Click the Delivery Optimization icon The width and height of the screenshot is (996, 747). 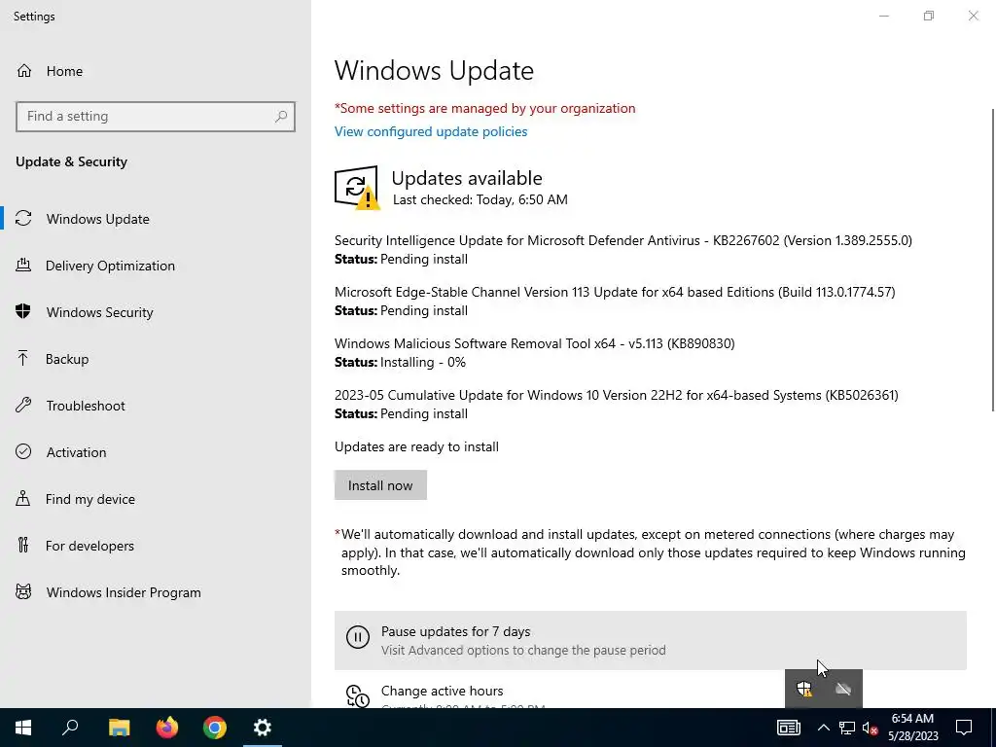tap(23, 265)
